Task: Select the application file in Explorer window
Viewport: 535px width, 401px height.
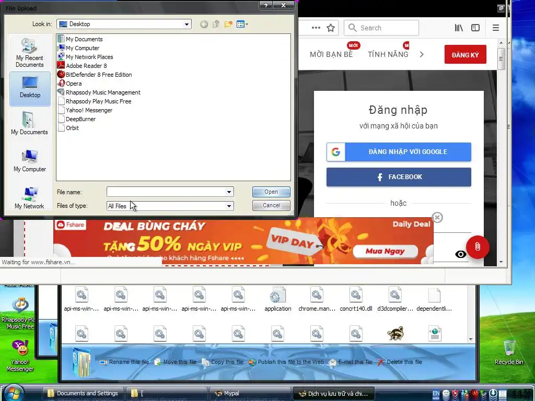Action: tap(278, 299)
